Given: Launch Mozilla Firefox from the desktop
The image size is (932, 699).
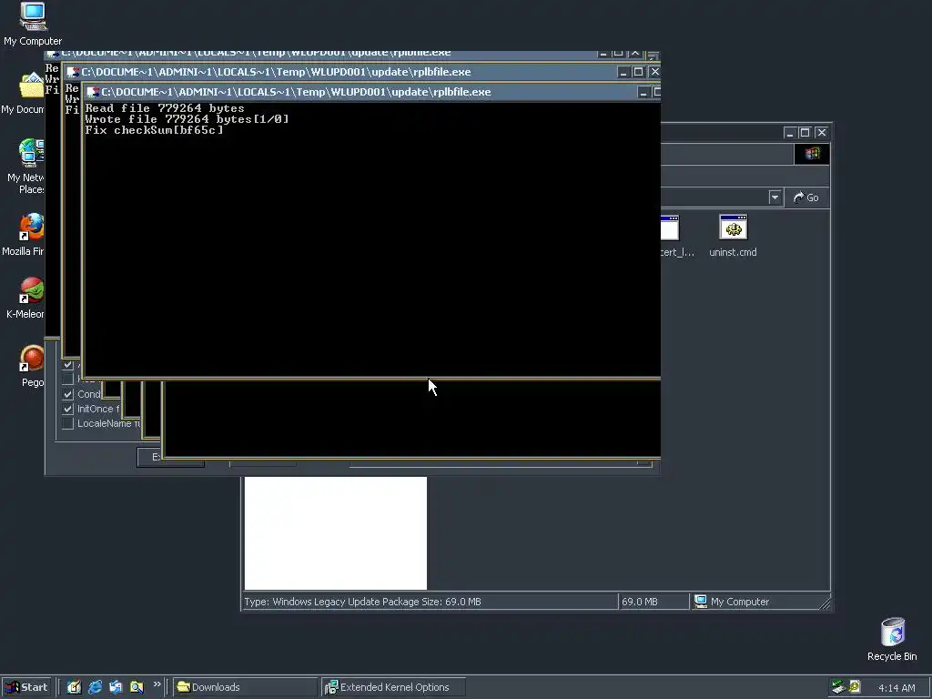Looking at the screenshot, I should 31,227.
